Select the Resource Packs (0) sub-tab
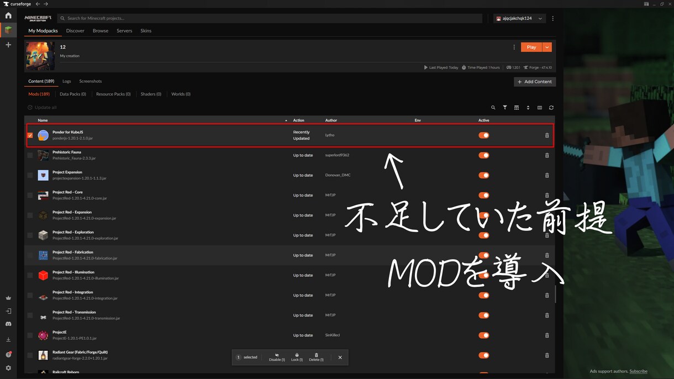674x379 pixels. point(113,94)
